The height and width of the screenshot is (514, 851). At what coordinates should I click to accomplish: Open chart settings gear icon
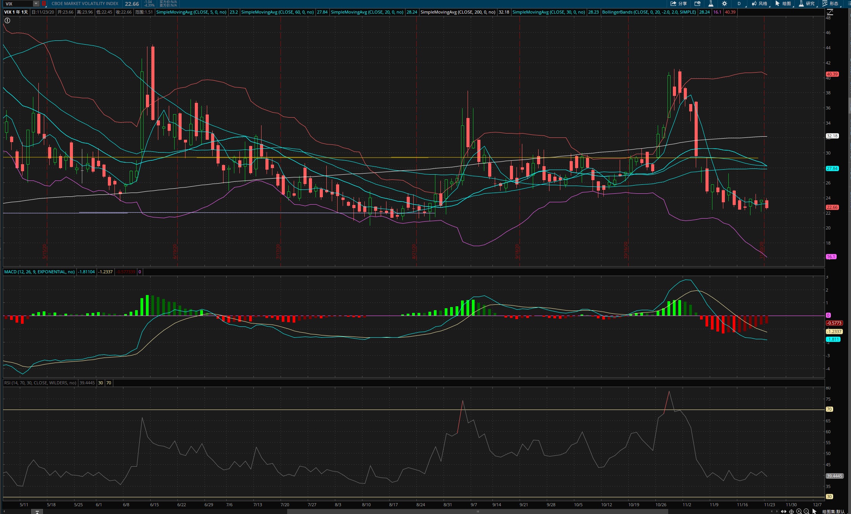(x=724, y=3)
